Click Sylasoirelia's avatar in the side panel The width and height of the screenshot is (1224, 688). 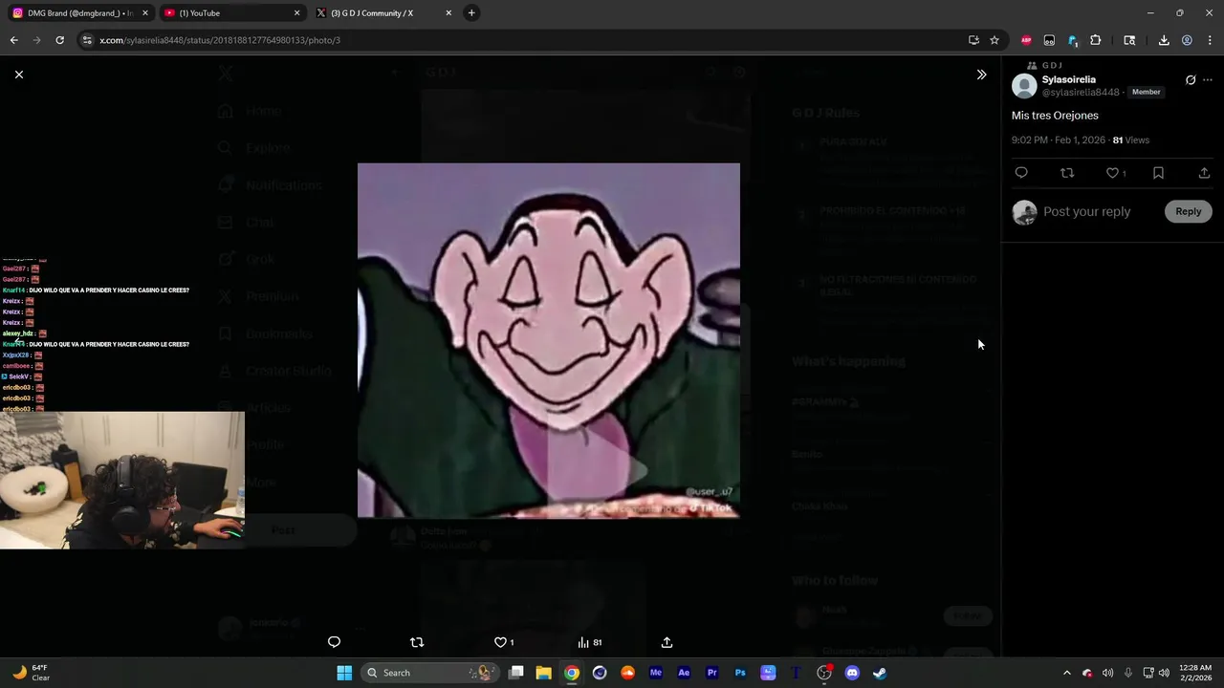(x=1024, y=86)
